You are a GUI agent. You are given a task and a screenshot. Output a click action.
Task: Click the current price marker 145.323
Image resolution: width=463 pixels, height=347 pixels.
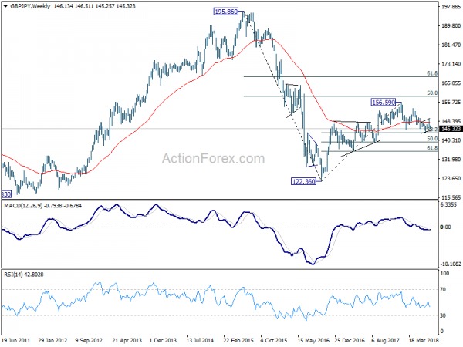pyautogui.click(x=451, y=129)
